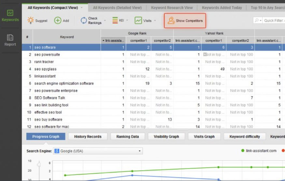Click the Suggest button label
This screenshot has width=285, height=181.
click(41, 21)
